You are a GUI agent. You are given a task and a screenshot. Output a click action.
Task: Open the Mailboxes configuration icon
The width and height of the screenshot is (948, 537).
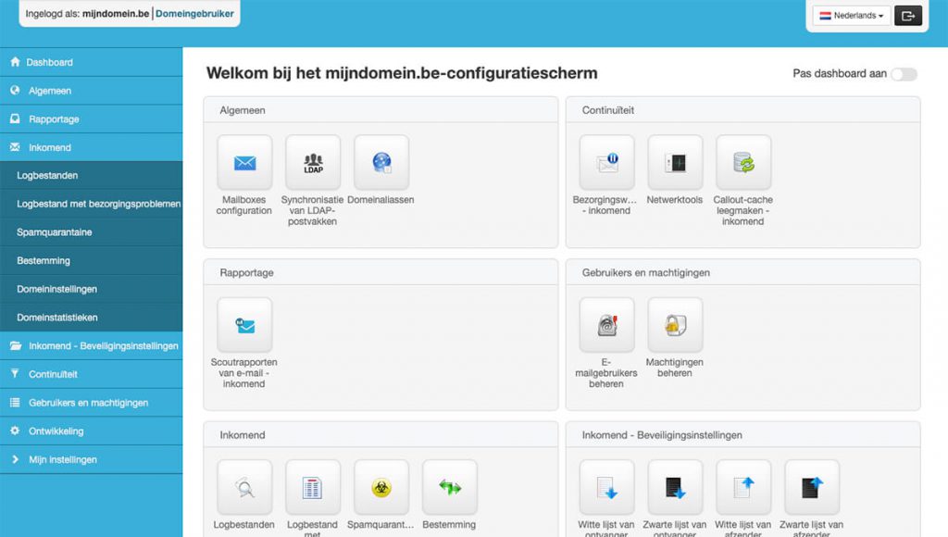point(244,163)
